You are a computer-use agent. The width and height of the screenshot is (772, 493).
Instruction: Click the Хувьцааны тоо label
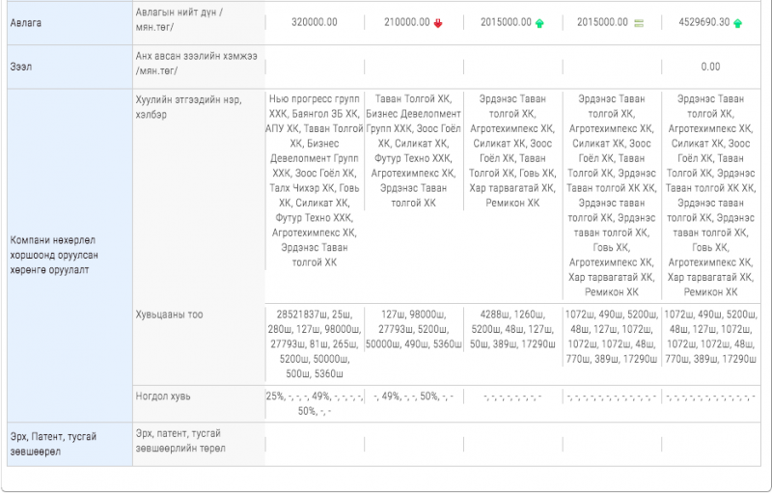point(170,315)
